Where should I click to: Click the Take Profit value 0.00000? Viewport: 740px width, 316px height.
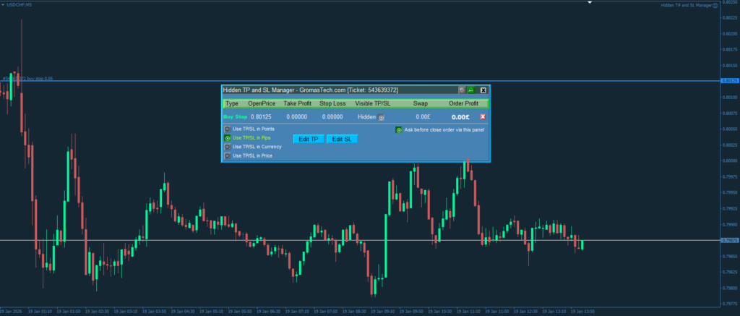pyautogui.click(x=297, y=116)
